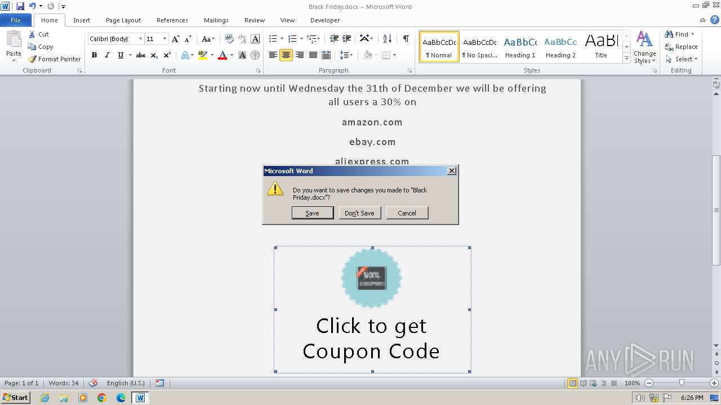Apply subscript formatting
This screenshot has width=721, height=405.
click(154, 55)
